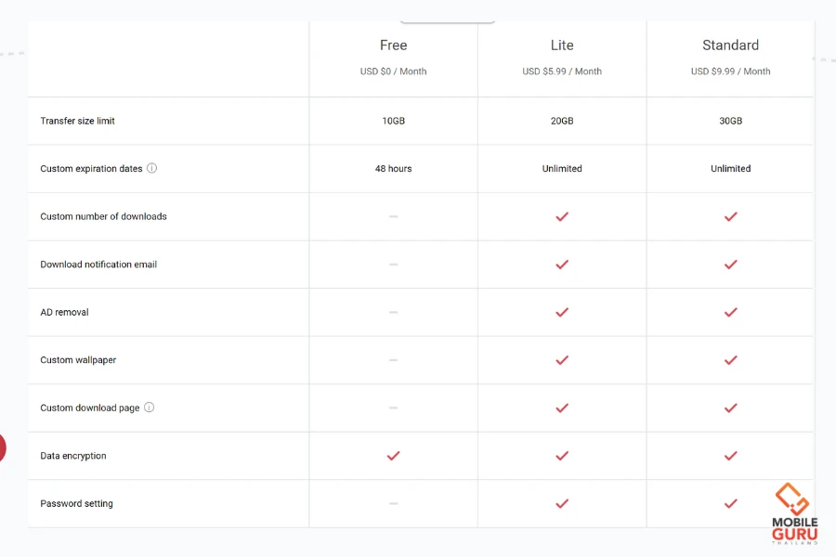Click the 48 hours value in Free column
This screenshot has height=557, width=836.
(393, 169)
